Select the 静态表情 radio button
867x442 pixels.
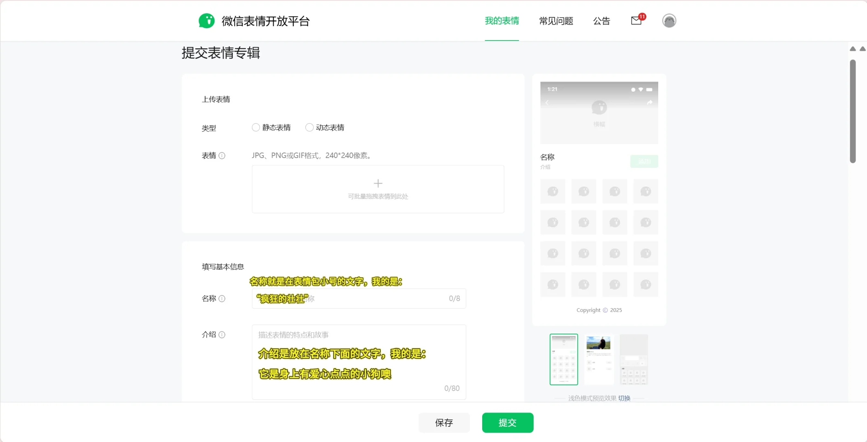[255, 127]
